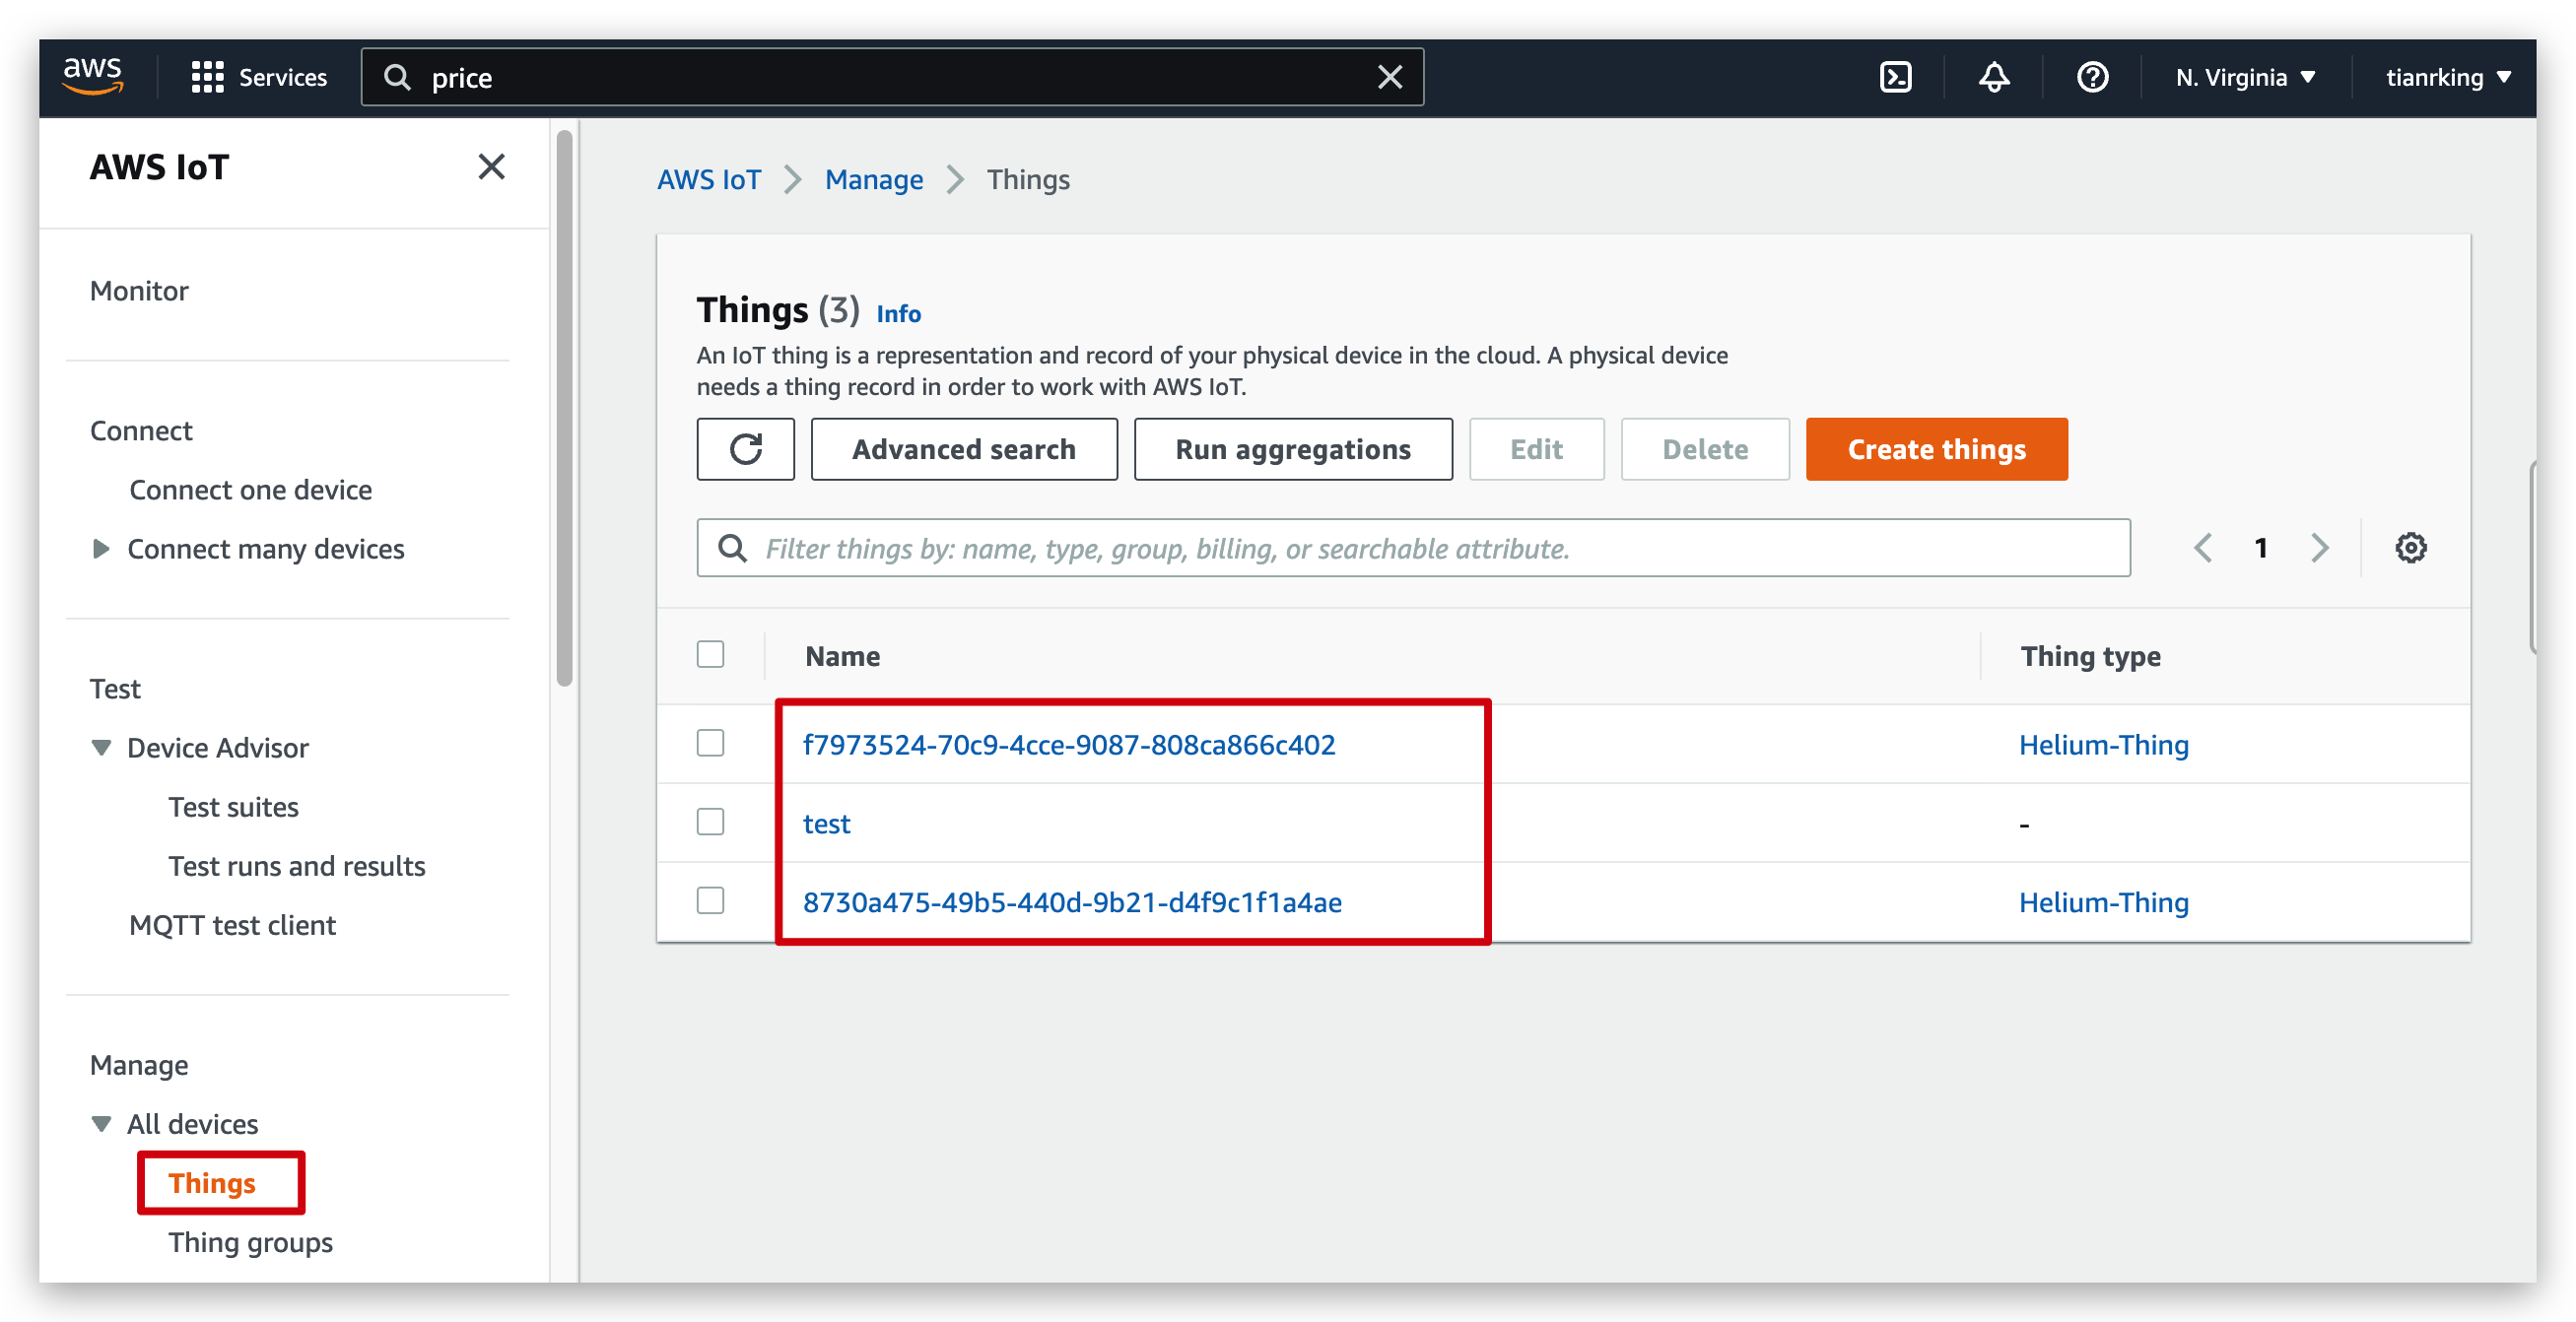The height and width of the screenshot is (1322, 2576).
Task: Click the Thing type column header
Action: click(x=2090, y=656)
